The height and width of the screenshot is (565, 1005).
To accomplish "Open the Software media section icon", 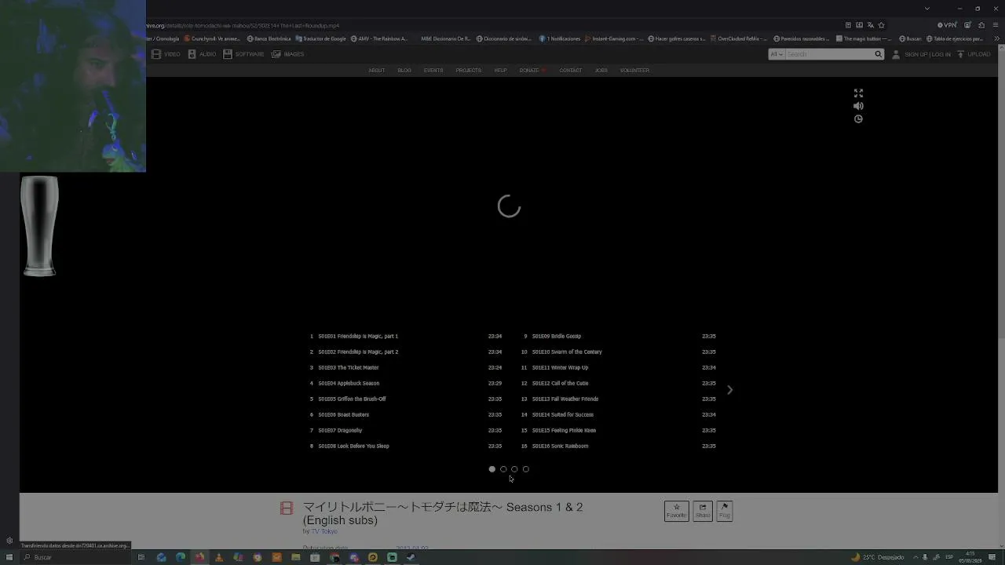I will coord(228,54).
